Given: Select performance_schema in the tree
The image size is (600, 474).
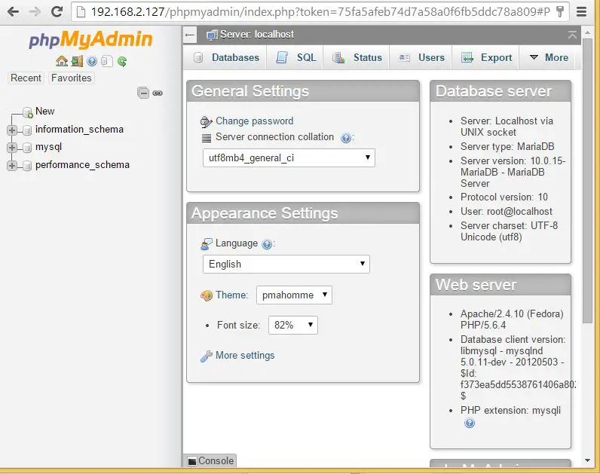Looking at the screenshot, I should tap(82, 165).
